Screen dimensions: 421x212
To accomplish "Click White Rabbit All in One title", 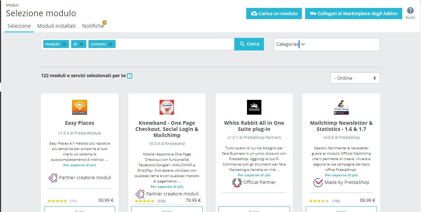I will click(254, 126).
